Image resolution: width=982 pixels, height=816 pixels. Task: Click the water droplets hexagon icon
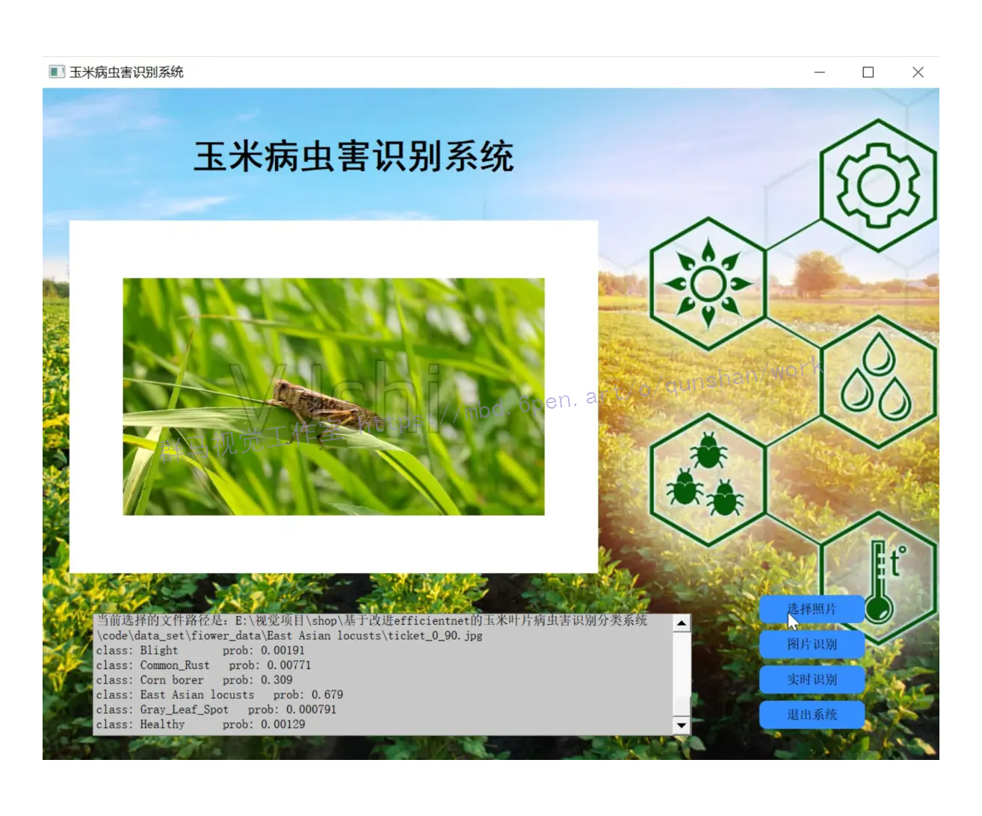click(x=878, y=382)
